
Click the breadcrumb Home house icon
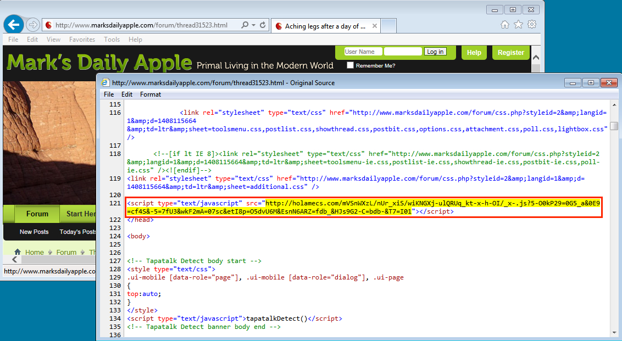click(18, 252)
